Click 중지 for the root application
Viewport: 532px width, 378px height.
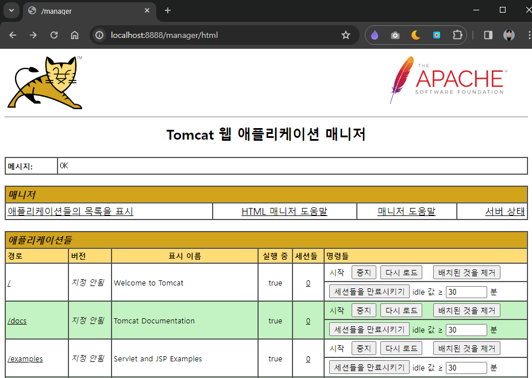[x=364, y=272]
